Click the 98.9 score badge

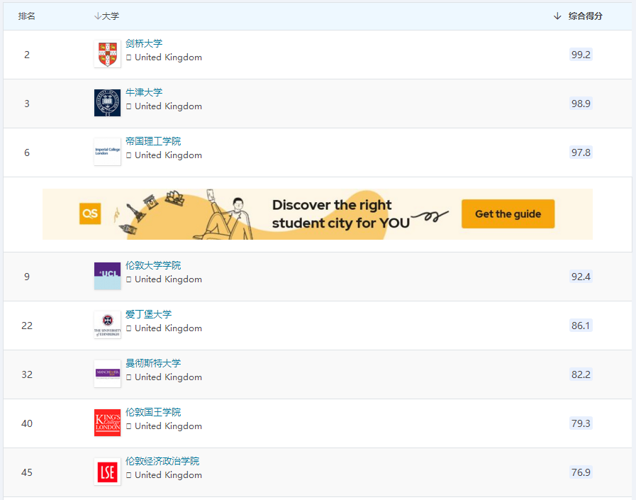point(581,104)
